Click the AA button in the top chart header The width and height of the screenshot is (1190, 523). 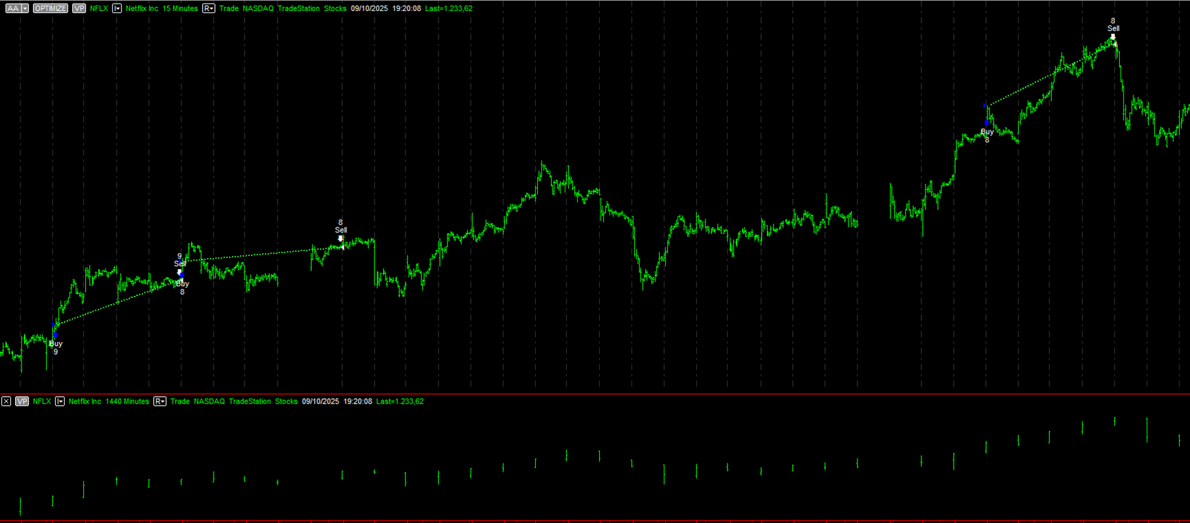(x=12, y=8)
